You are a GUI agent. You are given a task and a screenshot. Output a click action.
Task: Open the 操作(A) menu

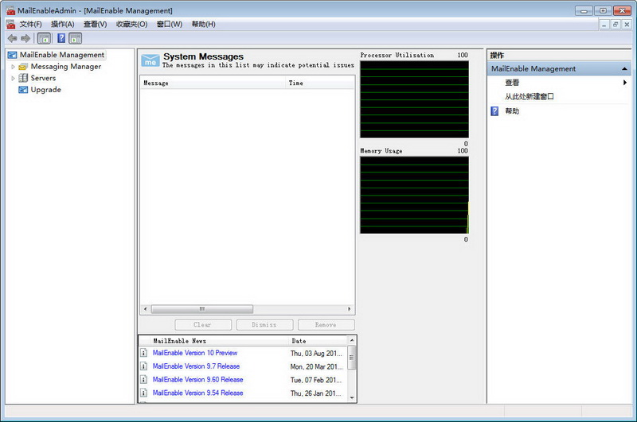63,25
